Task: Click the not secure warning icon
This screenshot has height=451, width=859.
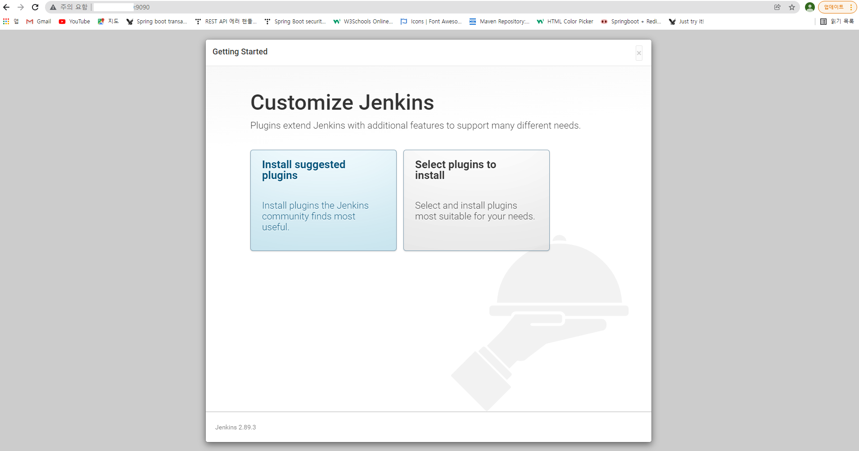Action: (53, 7)
